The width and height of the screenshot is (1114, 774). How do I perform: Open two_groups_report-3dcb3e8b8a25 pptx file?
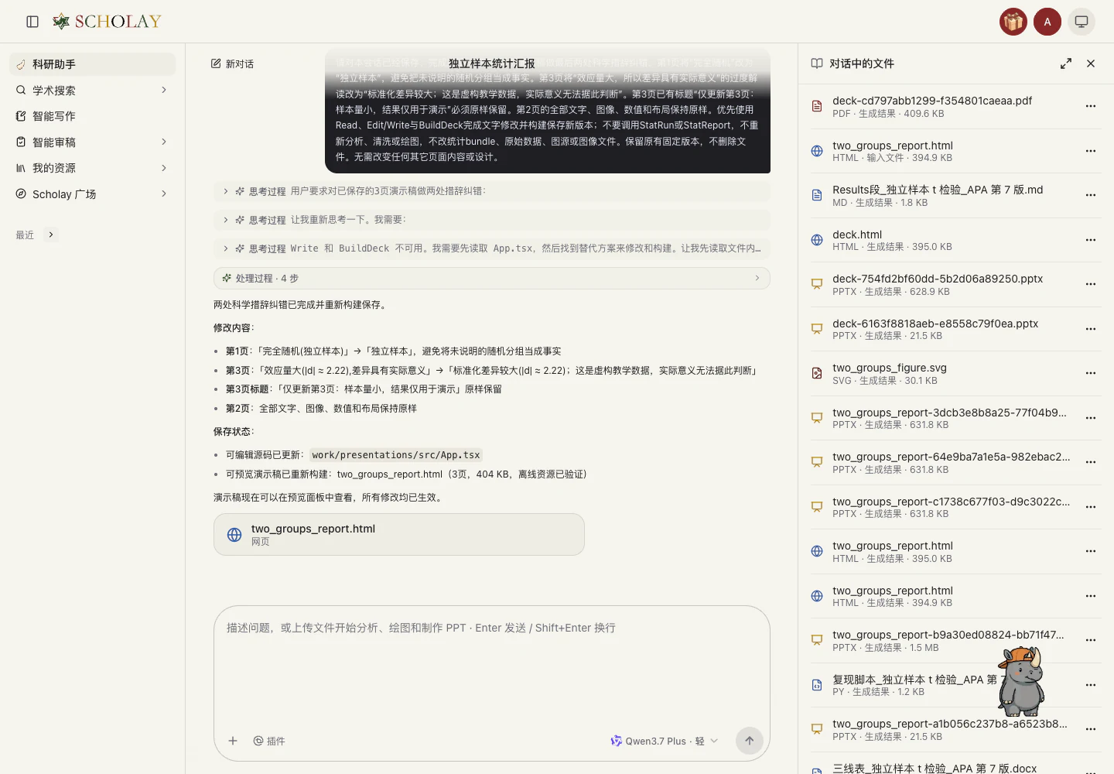944,418
